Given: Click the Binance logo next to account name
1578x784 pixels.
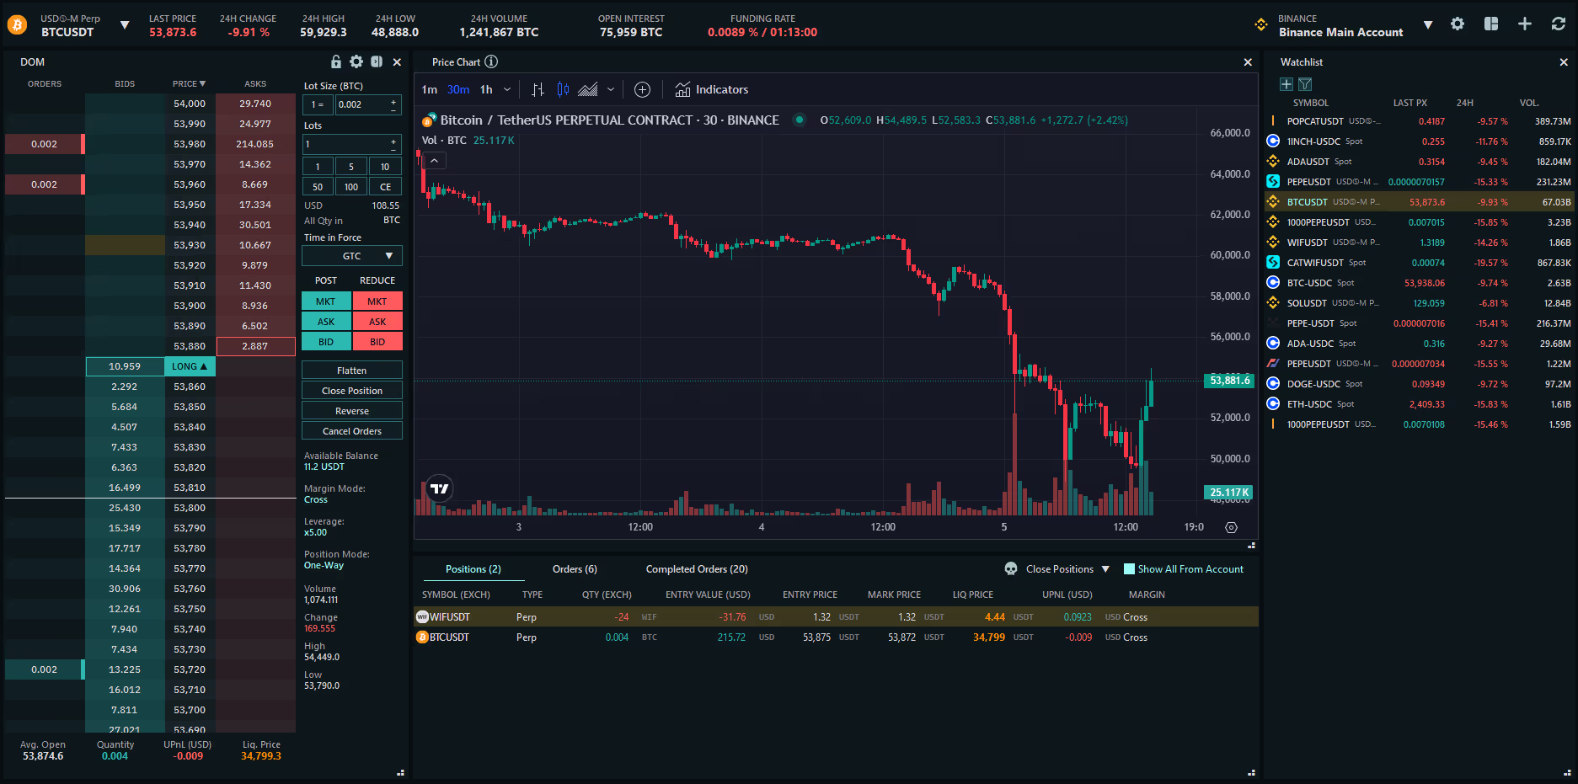Looking at the screenshot, I should point(1261,24).
